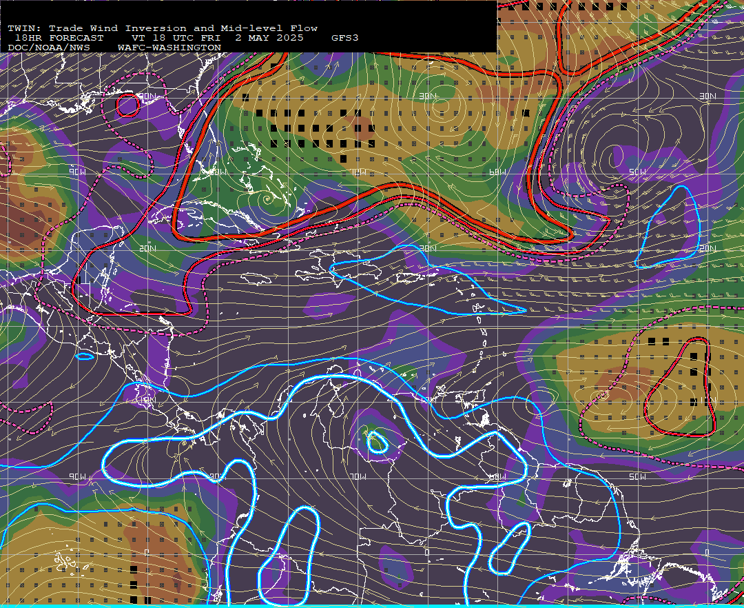Image resolution: width=744 pixels, height=608 pixels.
Task: Click the 80W label near Florida's southern tip
Action: point(218,172)
